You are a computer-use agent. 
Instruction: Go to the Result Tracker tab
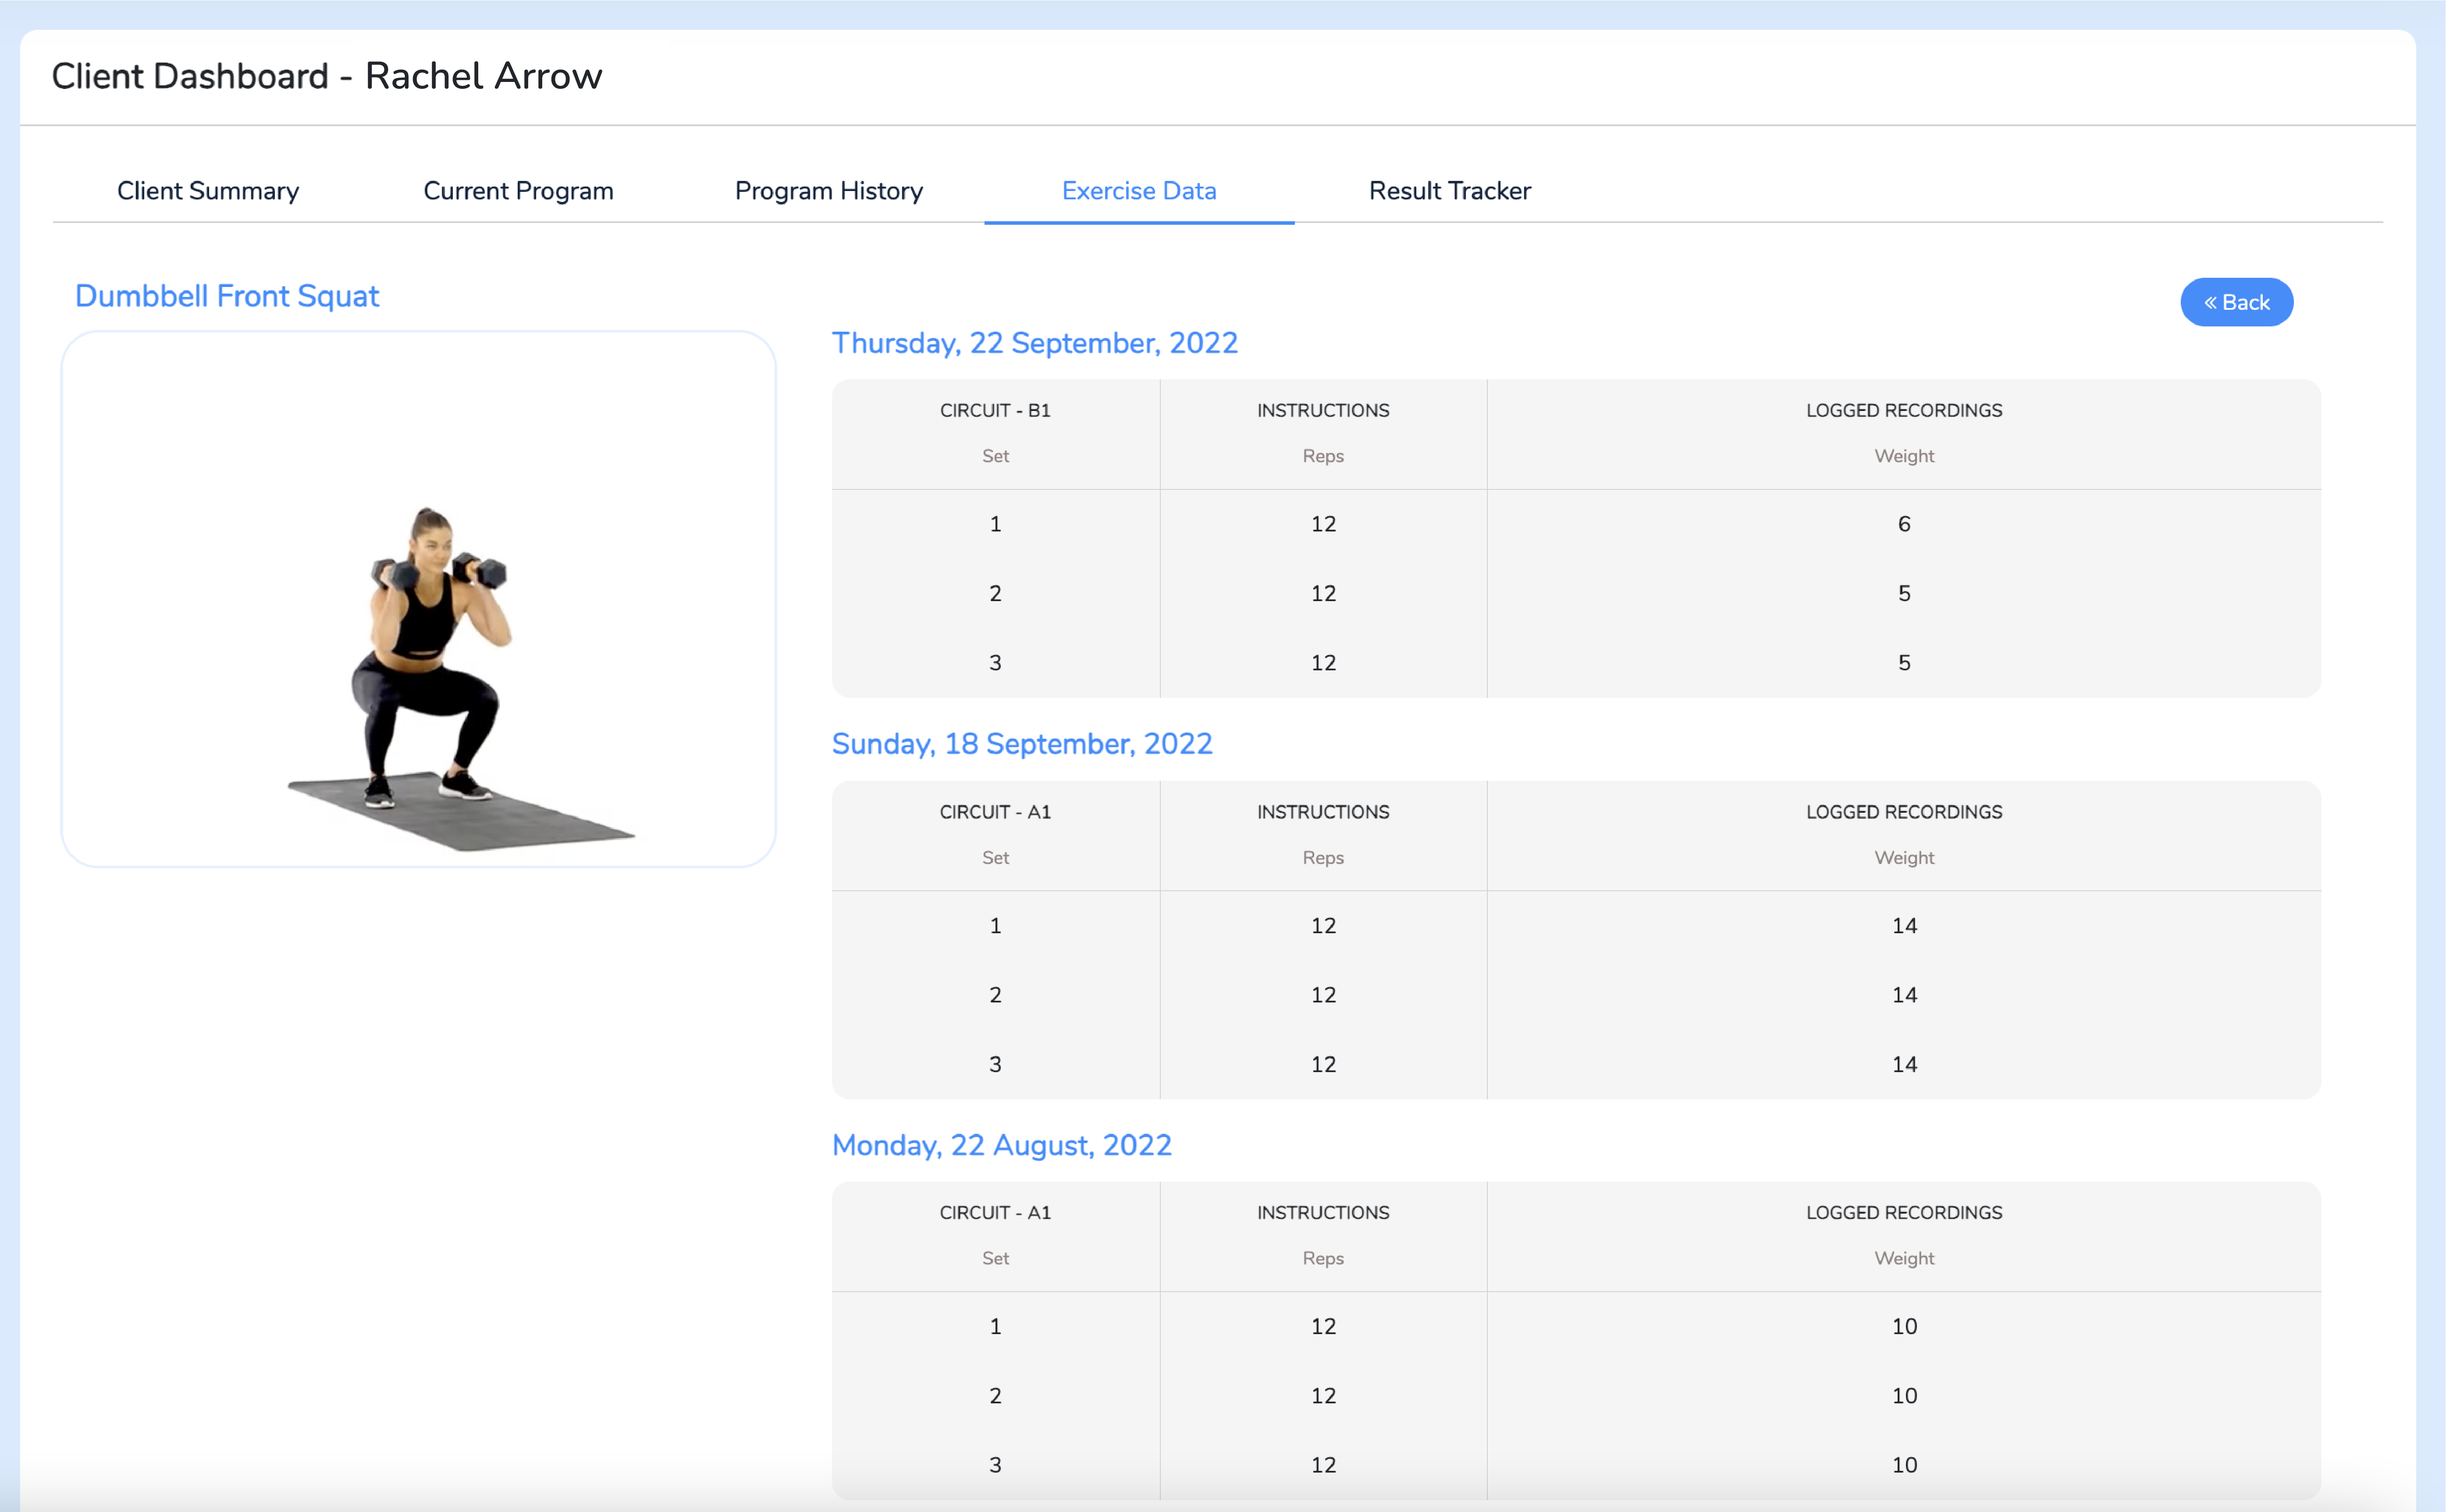1450,190
